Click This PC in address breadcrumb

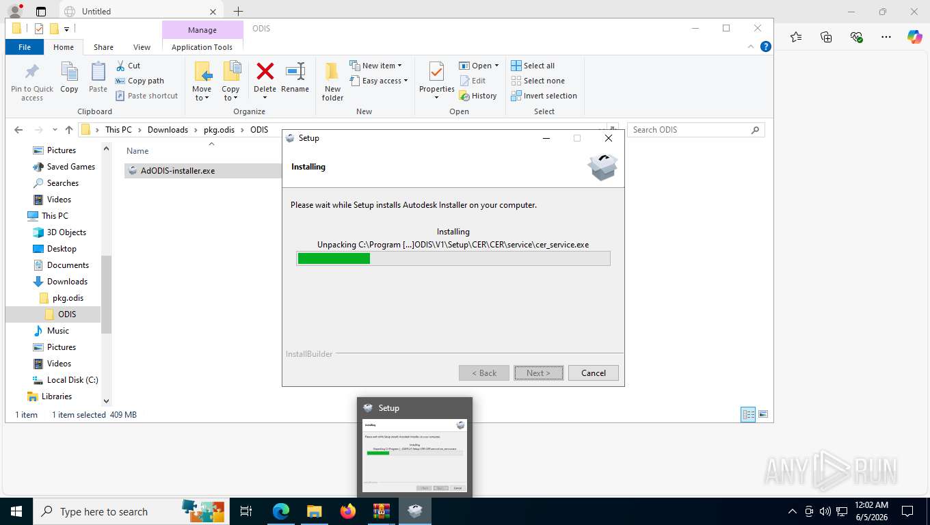coord(118,130)
